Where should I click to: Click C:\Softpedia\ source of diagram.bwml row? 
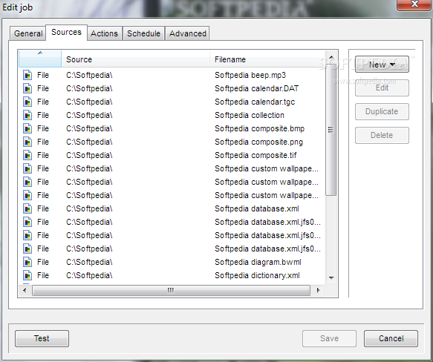[x=89, y=262]
